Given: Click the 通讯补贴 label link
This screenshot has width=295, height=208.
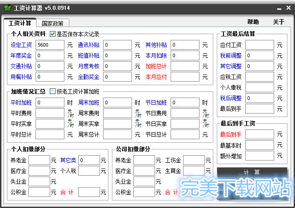Looking at the screenshot, I should [x=88, y=45].
